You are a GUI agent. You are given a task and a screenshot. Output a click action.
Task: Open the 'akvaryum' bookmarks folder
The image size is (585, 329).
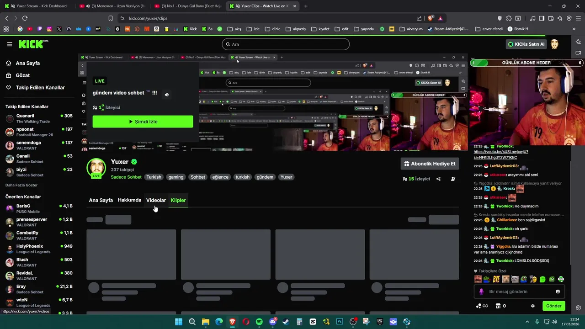(x=411, y=29)
